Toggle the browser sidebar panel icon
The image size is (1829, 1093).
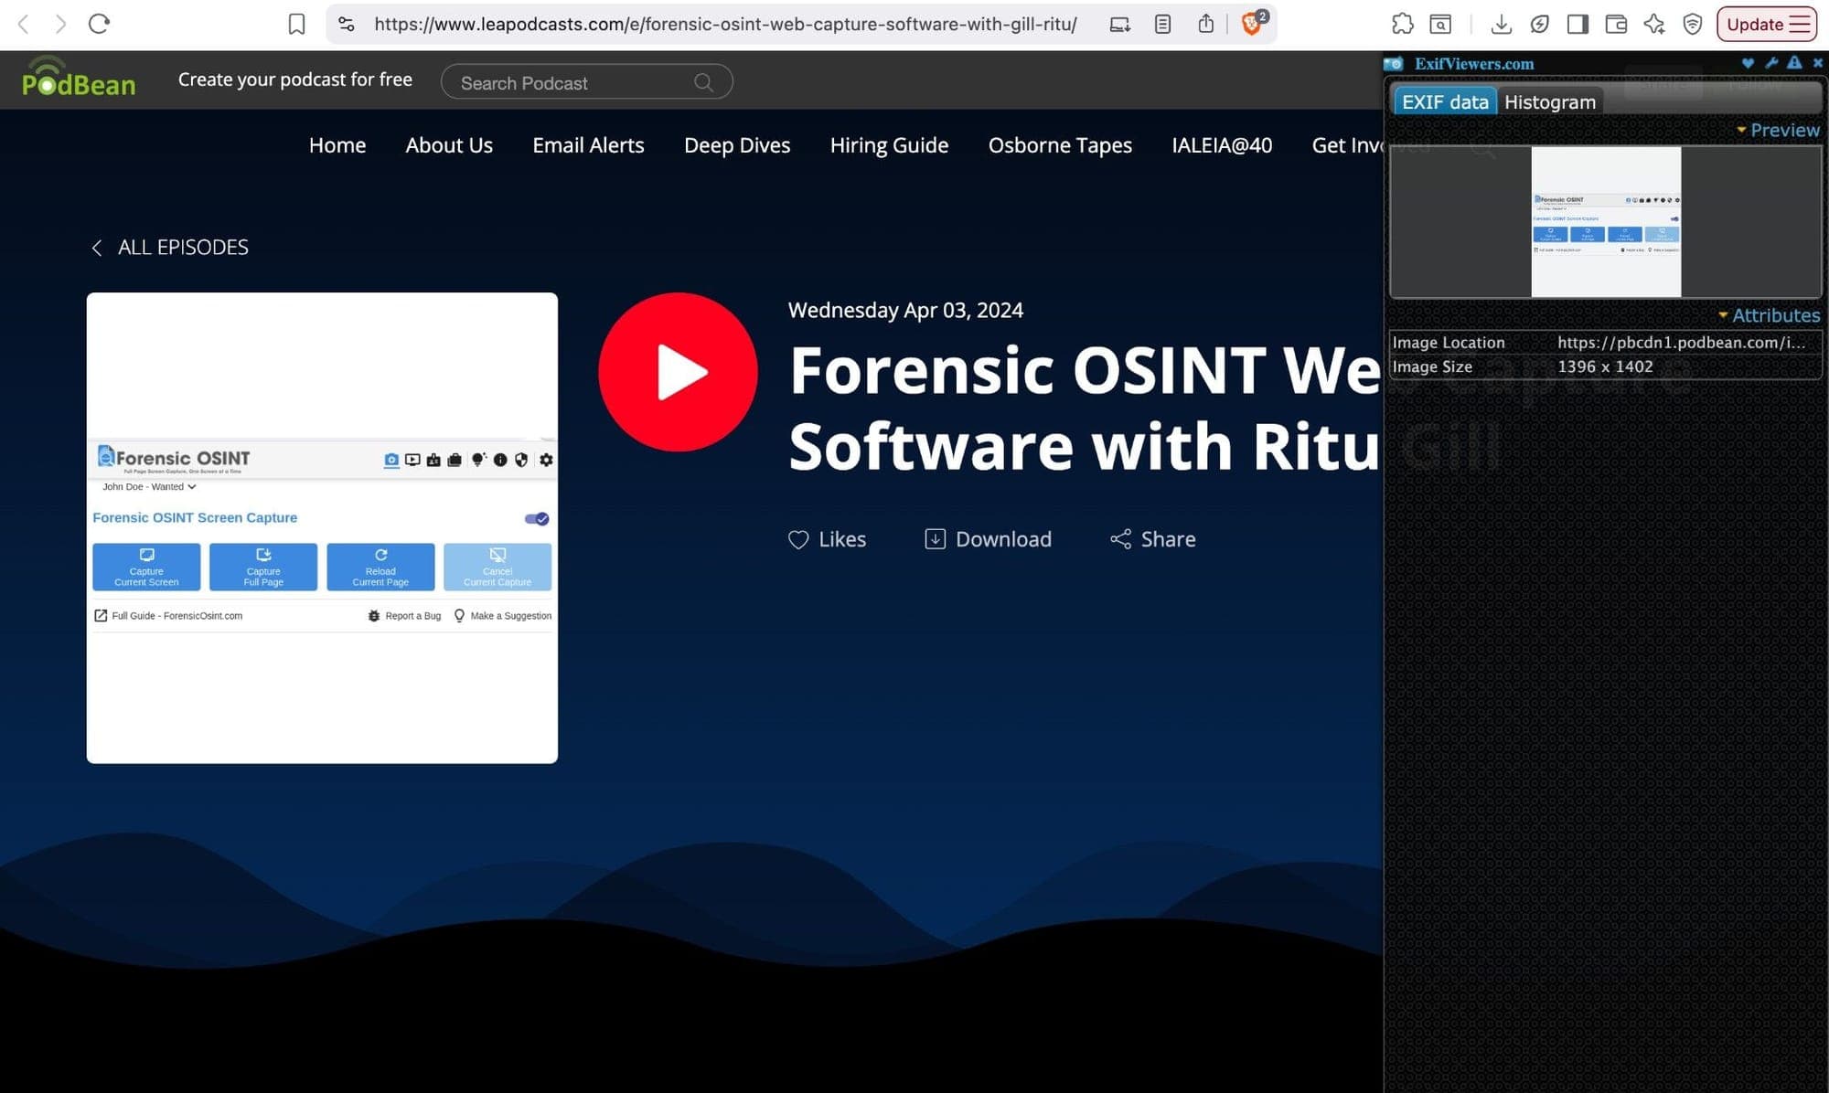point(1578,25)
